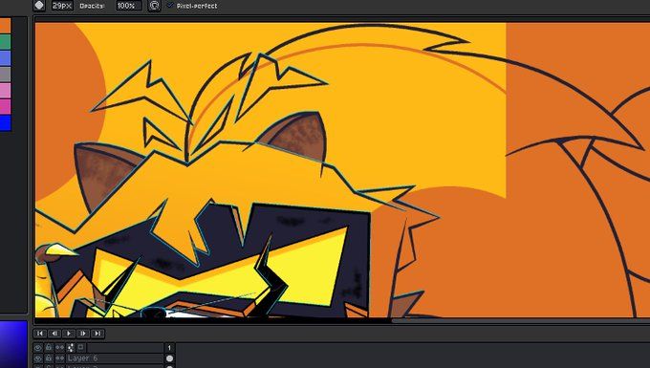
Task: Click the 100% opacity field
Action: pyautogui.click(x=128, y=6)
